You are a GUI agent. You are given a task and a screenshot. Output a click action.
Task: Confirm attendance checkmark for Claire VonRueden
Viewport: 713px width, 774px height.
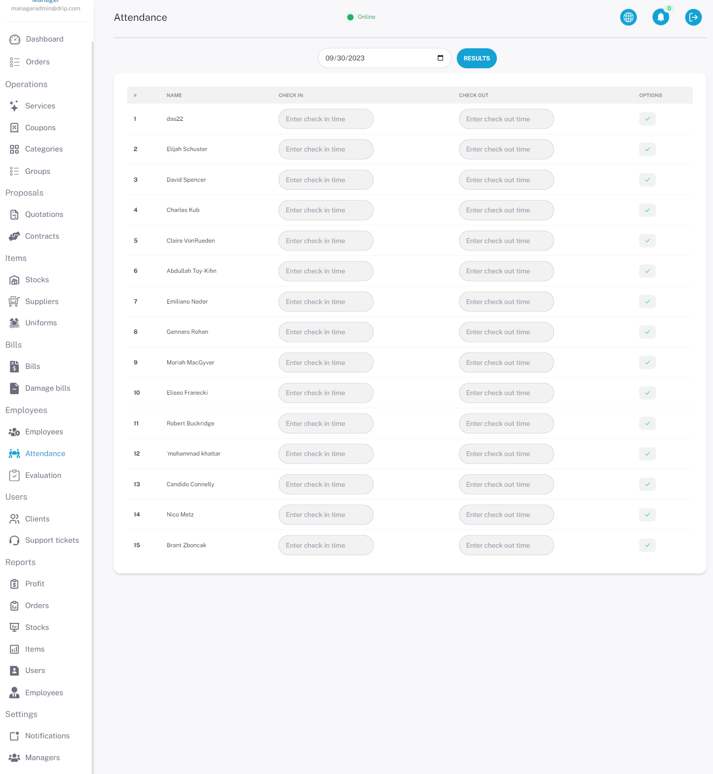point(647,241)
